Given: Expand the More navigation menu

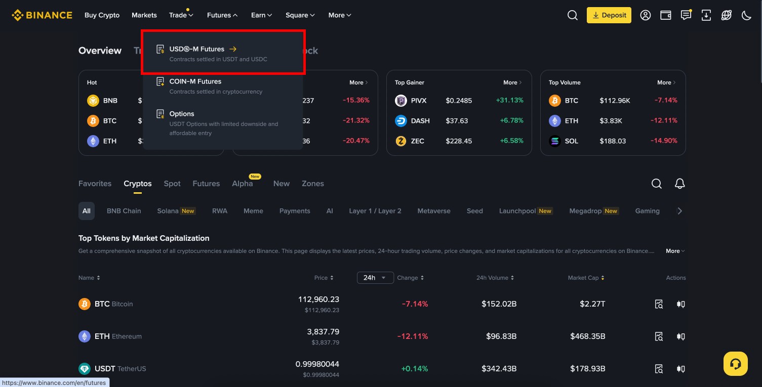Looking at the screenshot, I should click(340, 15).
